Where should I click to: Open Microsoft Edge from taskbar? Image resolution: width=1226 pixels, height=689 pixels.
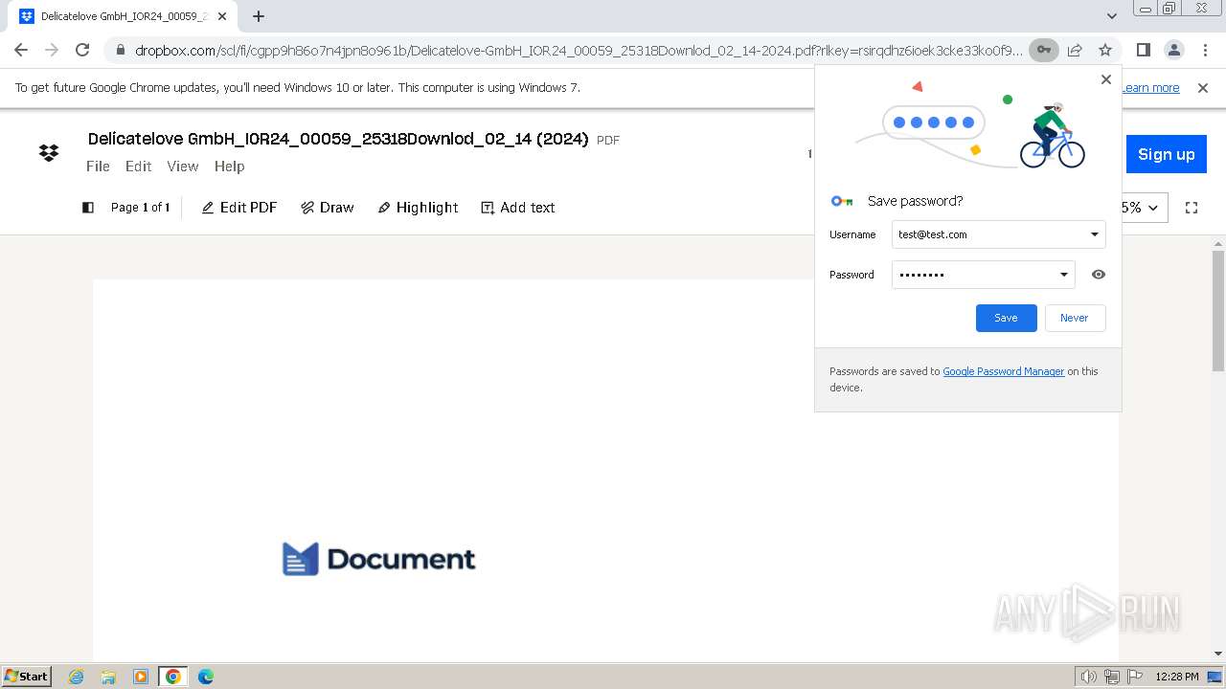(x=205, y=677)
